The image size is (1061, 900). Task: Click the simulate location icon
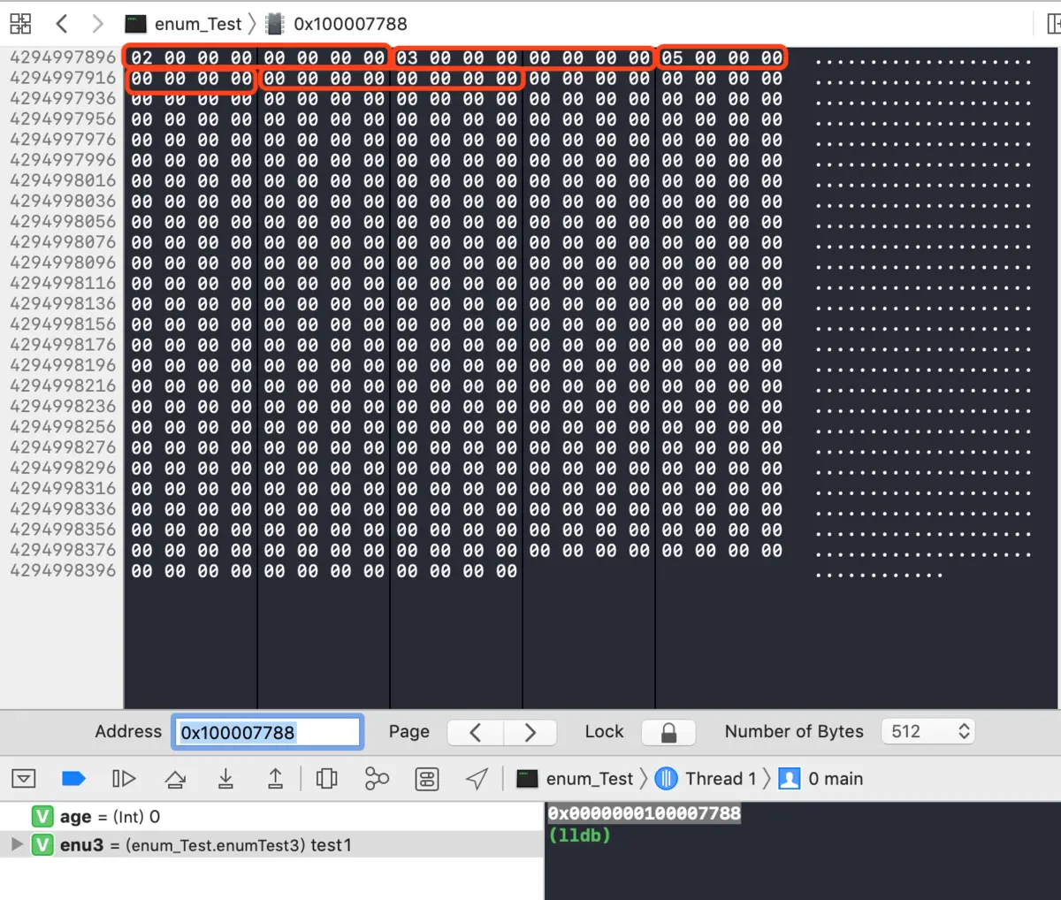pyautogui.click(x=477, y=778)
